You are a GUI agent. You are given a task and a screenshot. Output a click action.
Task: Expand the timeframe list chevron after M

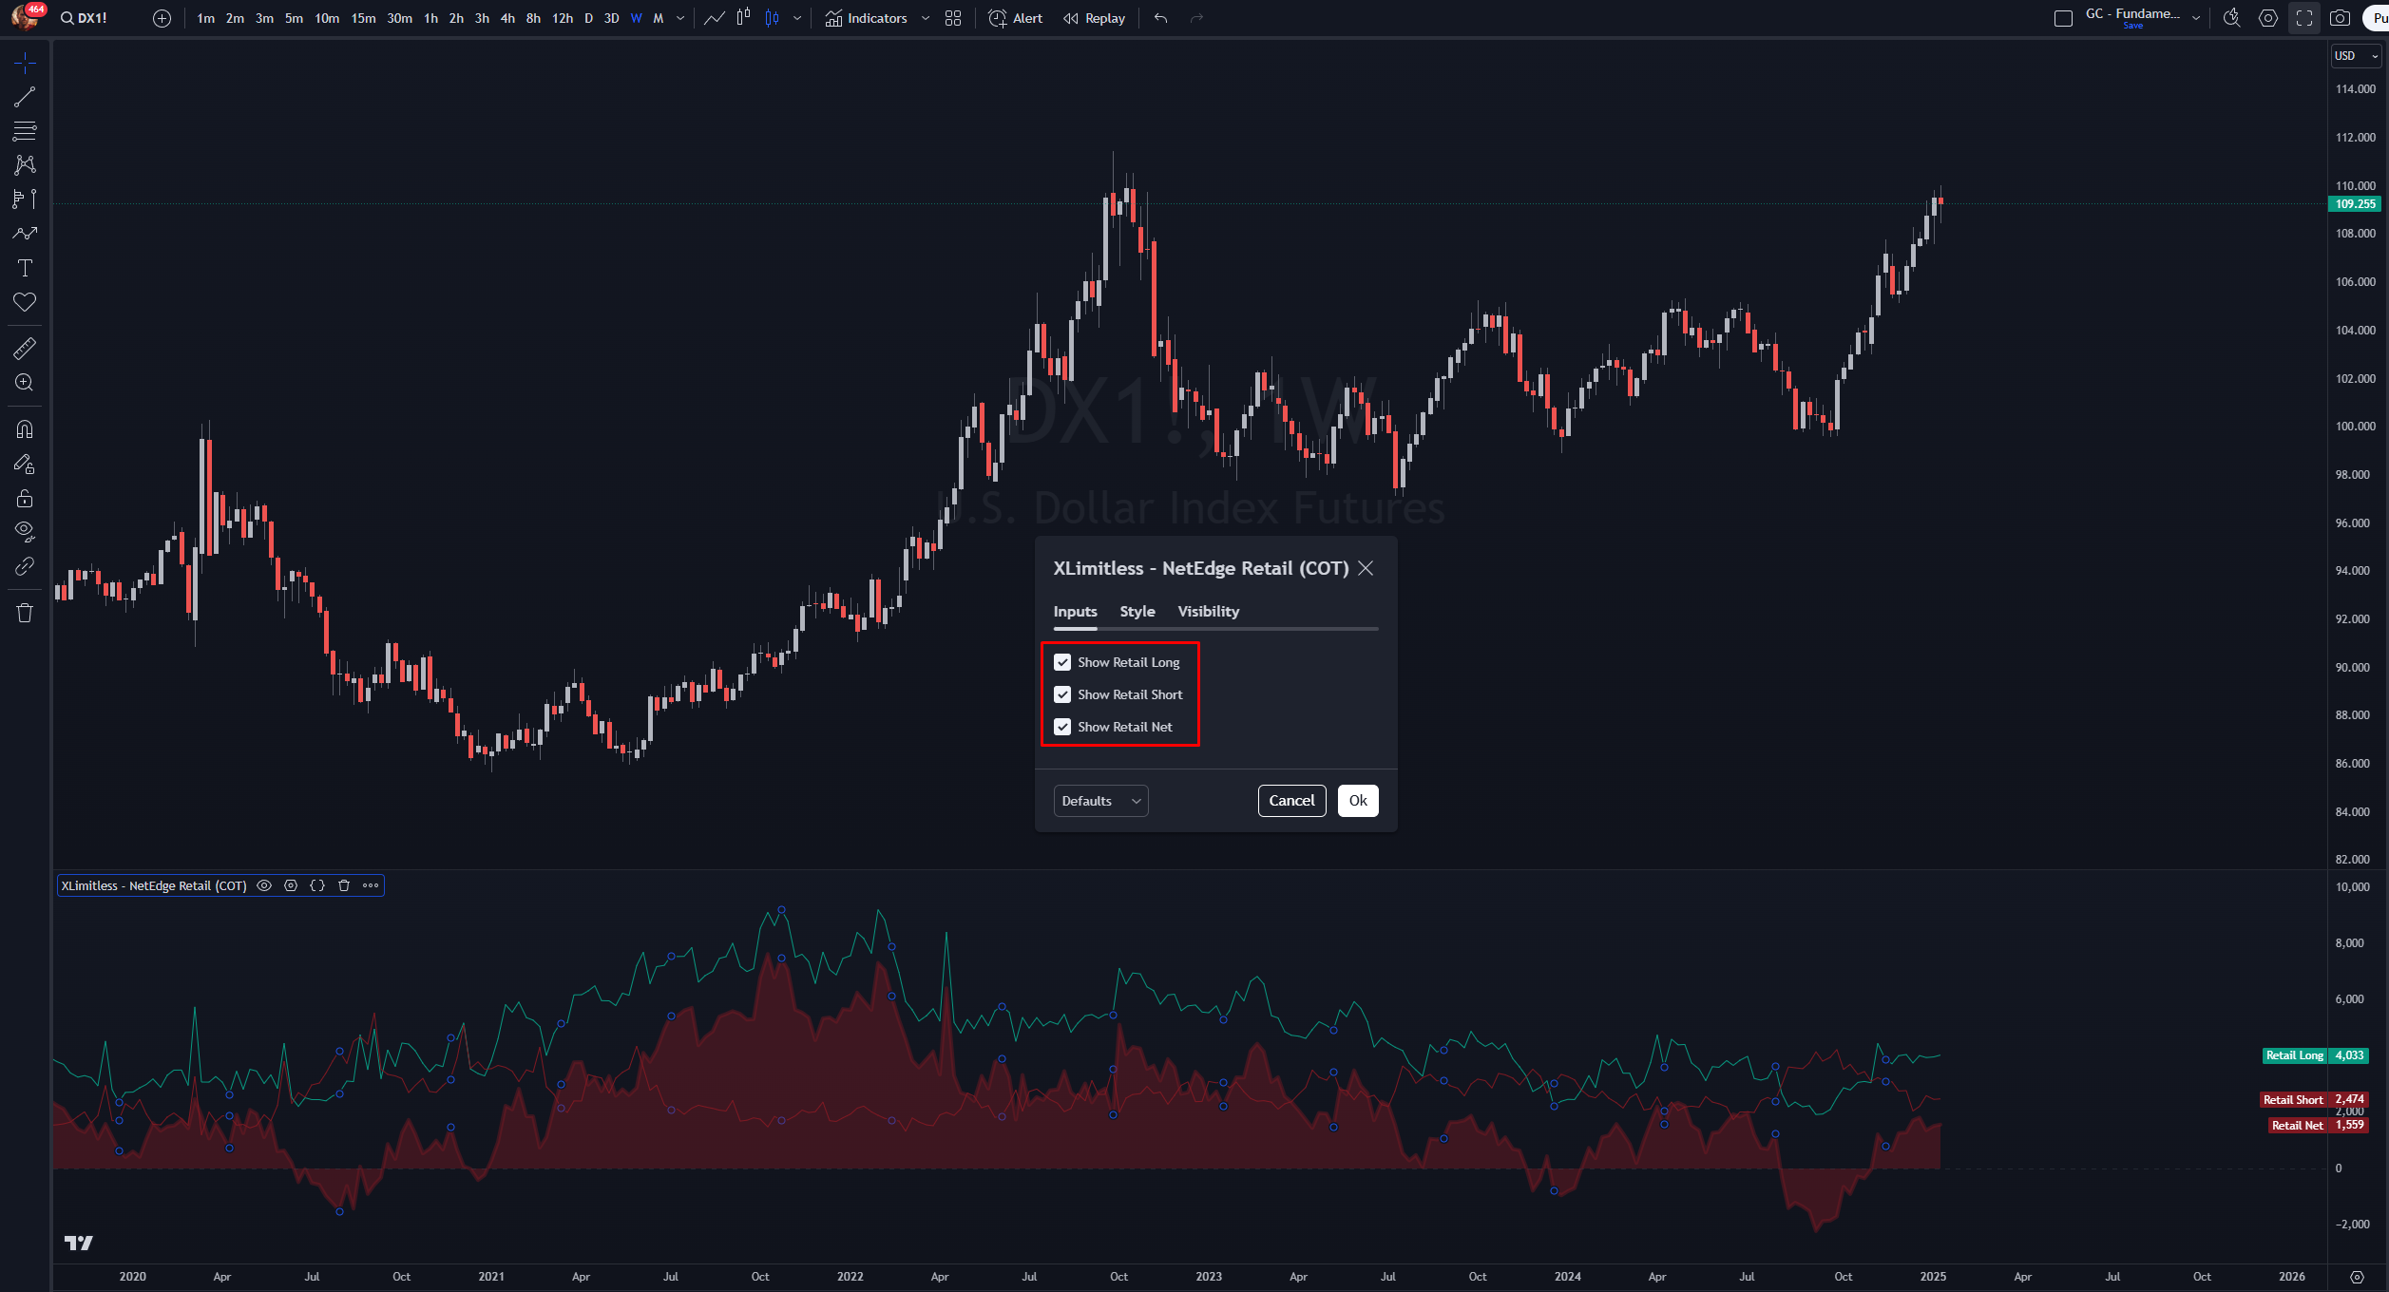[680, 18]
